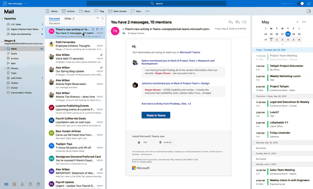Switch to Mail view in bottom bar

point(6,184)
